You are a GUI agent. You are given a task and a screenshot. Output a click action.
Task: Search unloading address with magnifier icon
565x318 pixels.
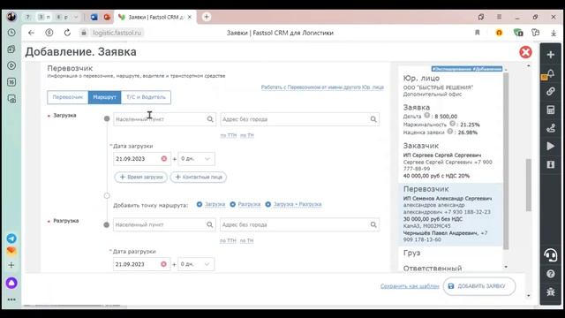click(373, 224)
